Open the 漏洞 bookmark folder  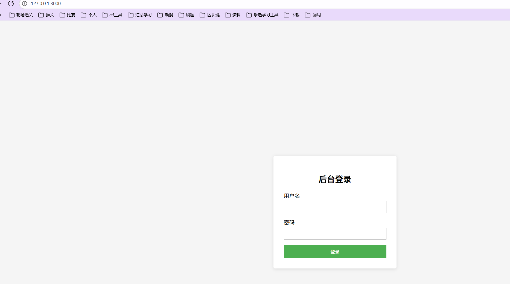click(313, 15)
